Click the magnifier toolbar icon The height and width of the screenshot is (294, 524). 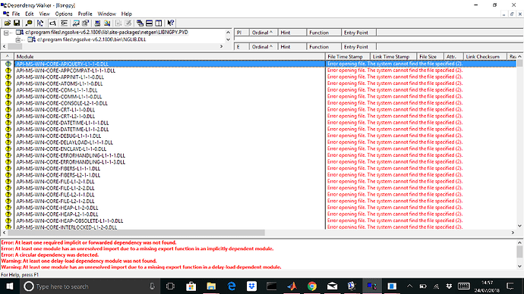pos(29,23)
